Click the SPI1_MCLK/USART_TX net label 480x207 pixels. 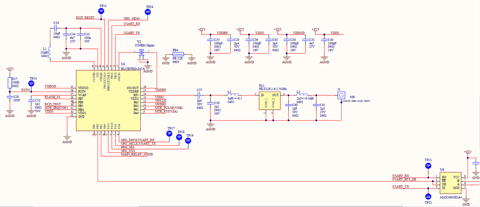tap(138, 143)
